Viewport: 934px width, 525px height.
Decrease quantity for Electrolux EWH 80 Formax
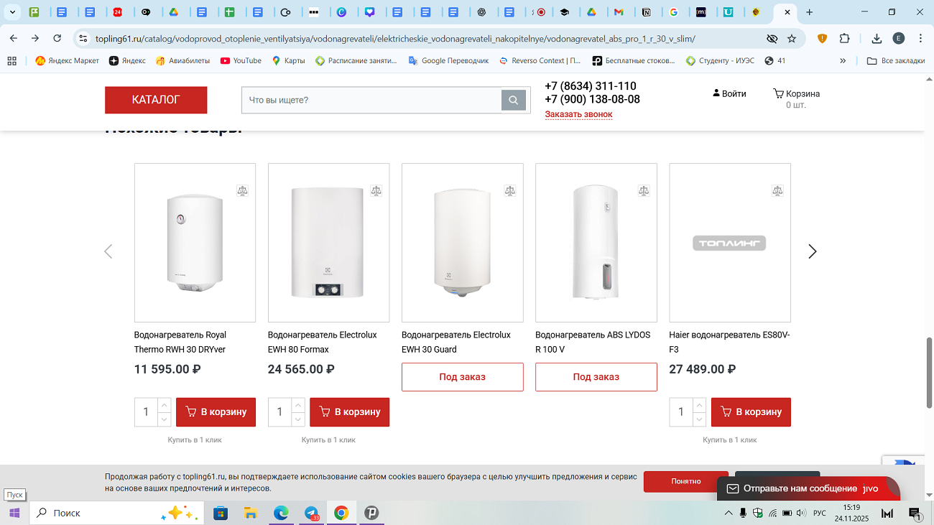(x=297, y=419)
